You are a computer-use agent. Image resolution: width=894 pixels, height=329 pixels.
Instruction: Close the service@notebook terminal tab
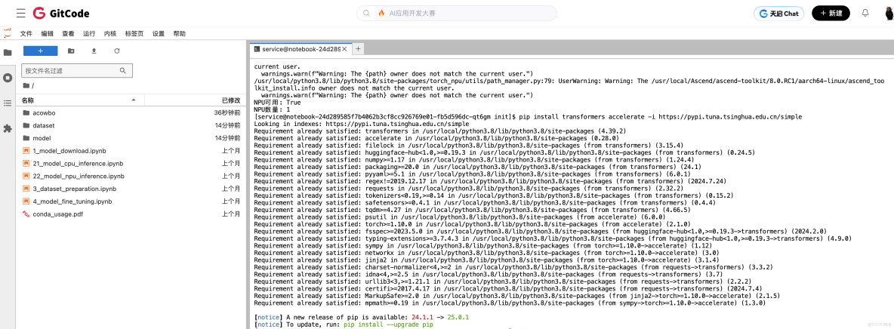coord(344,49)
